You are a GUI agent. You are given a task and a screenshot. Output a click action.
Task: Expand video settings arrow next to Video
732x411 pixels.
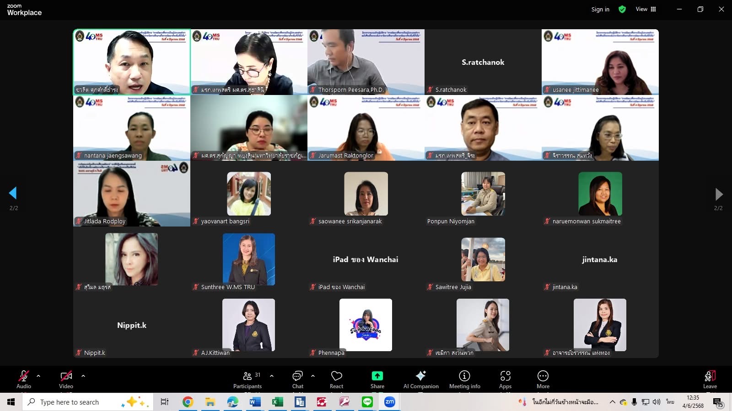pyautogui.click(x=83, y=376)
